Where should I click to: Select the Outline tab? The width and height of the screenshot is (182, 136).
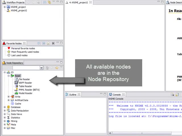pyautogui.click(x=73, y=95)
